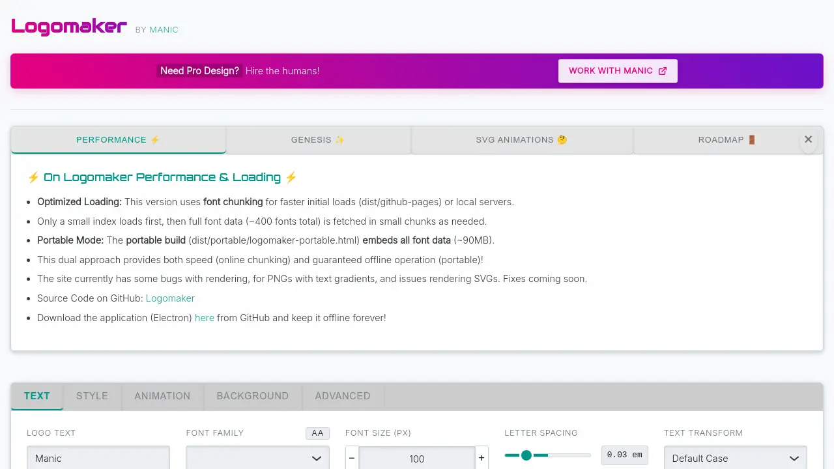The image size is (834, 469).
Task: Click the WORK WITH MANIC button
Action: coord(618,71)
